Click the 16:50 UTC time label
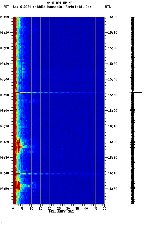 click(112, 189)
